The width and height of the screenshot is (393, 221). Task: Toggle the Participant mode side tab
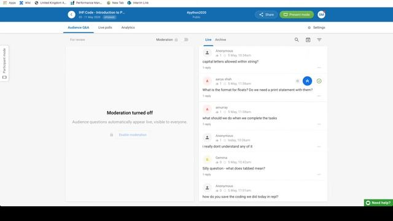click(x=4, y=63)
